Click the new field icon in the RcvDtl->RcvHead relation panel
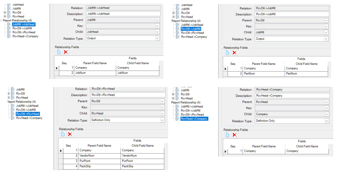338x175 pixels. (x=63, y=134)
